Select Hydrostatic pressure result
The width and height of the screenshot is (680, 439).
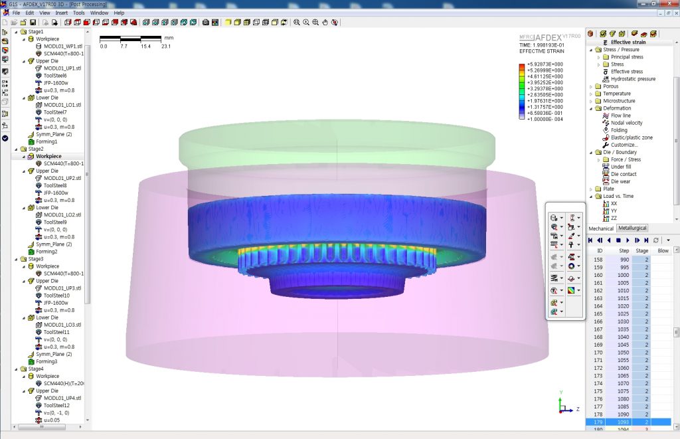tap(633, 79)
